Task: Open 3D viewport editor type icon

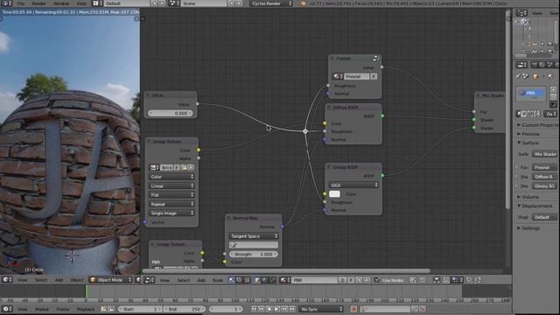Action: tap(7, 280)
